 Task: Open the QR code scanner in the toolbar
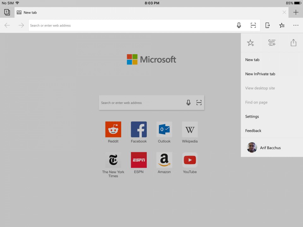pos(253,25)
